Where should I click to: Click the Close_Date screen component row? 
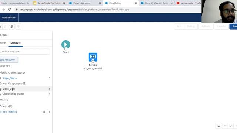point(26,89)
